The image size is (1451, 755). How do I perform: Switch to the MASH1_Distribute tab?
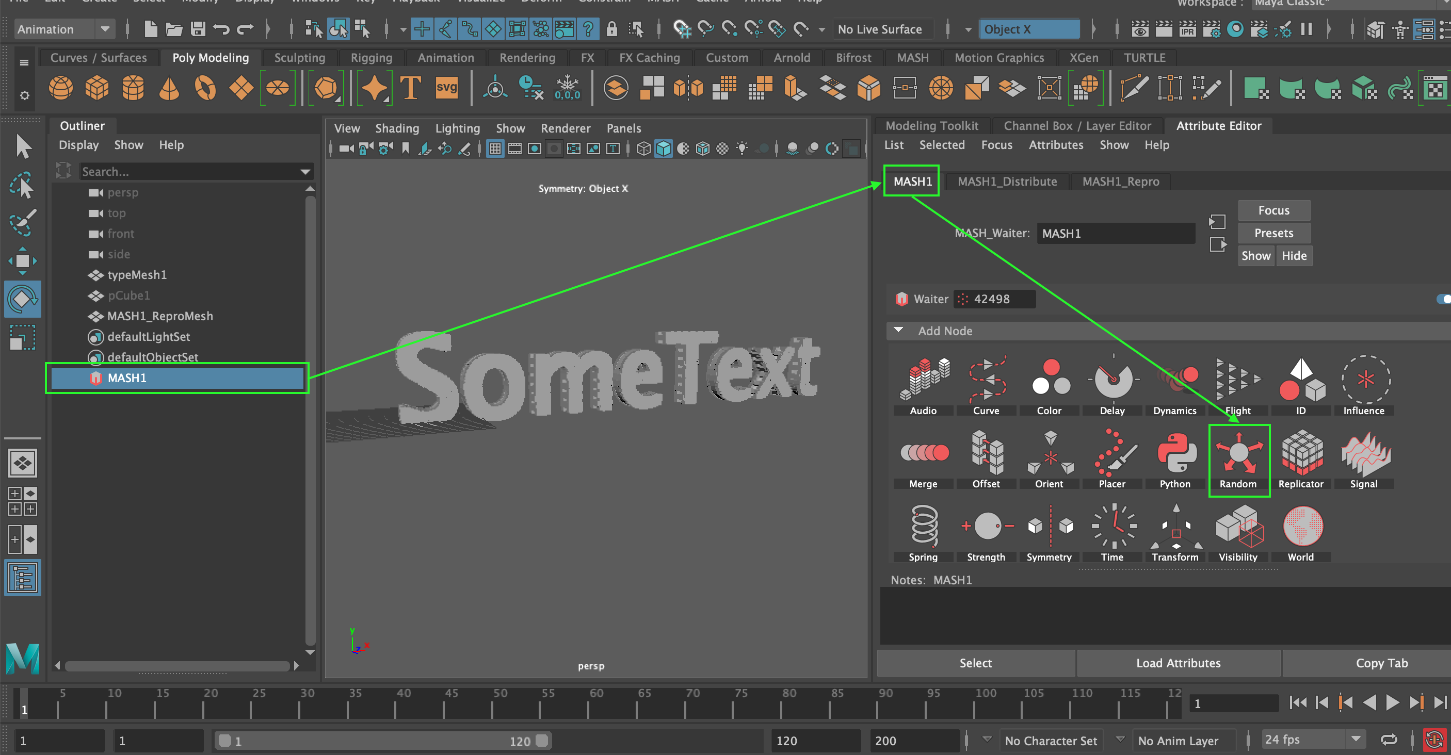[1007, 182]
